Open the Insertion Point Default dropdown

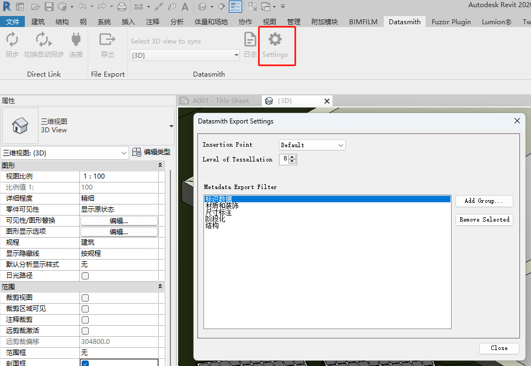pyautogui.click(x=312, y=145)
